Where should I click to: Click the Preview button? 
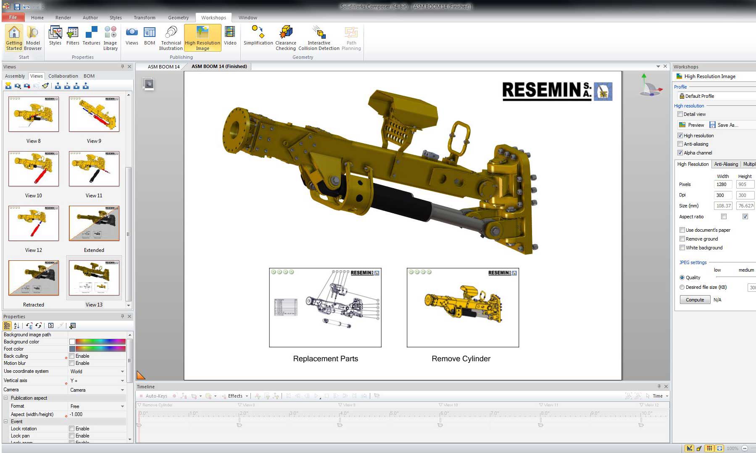[691, 125]
